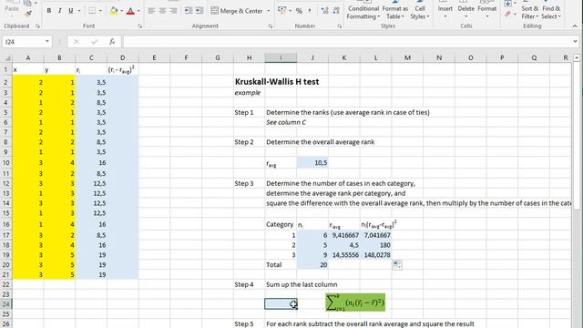Select column D header

coord(123,57)
